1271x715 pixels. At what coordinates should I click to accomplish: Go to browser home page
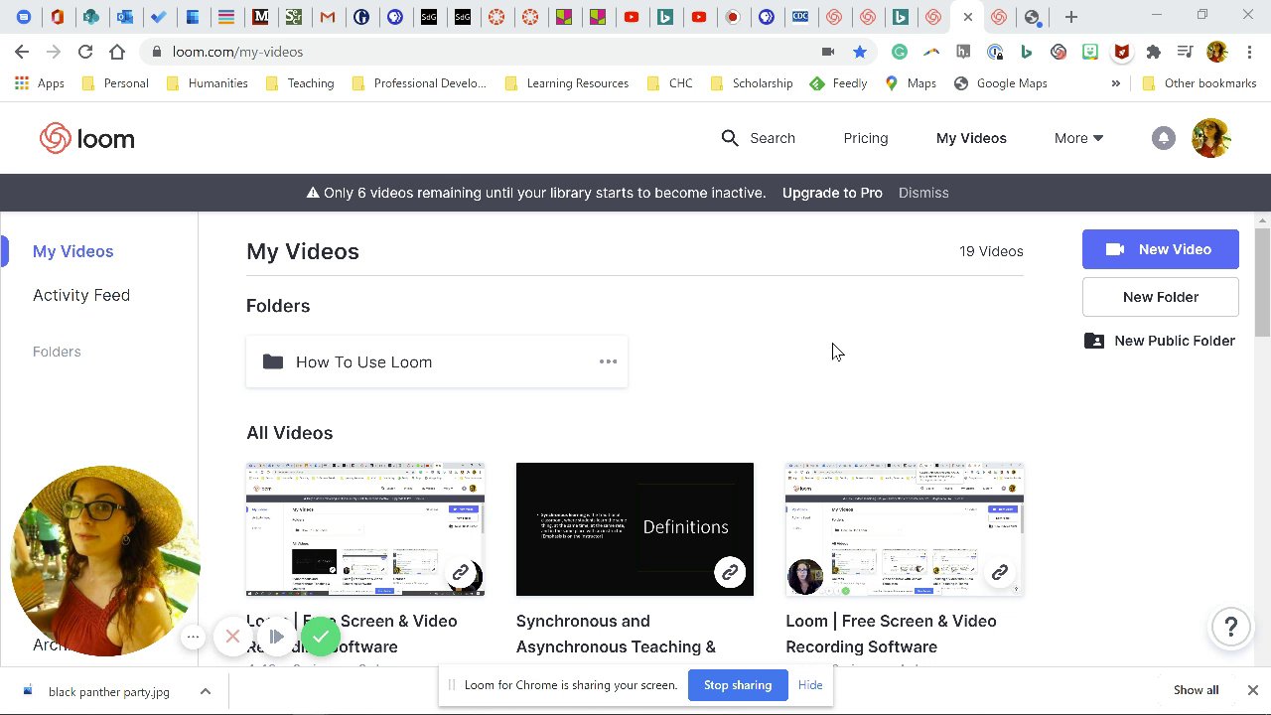coord(117,52)
